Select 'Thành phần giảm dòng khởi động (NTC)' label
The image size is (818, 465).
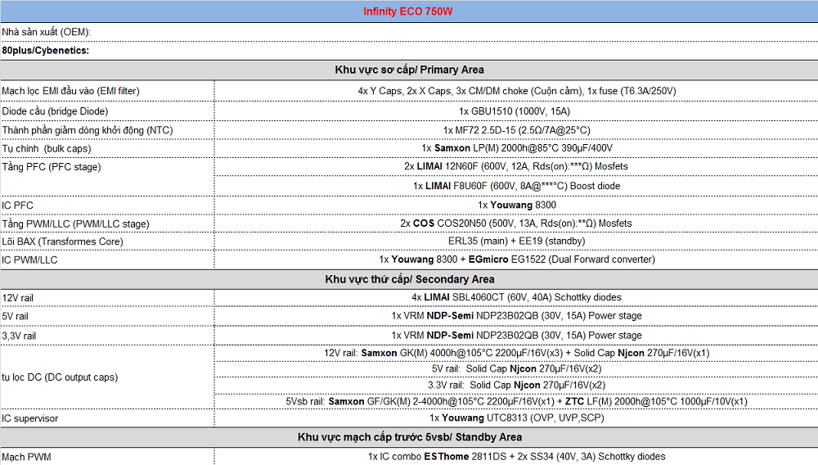(88, 130)
